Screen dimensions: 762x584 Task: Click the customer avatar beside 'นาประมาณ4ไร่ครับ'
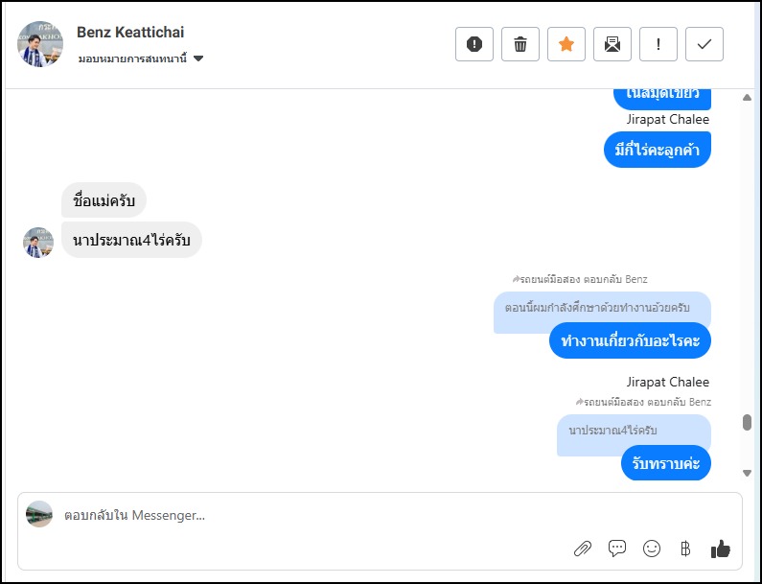(x=38, y=243)
